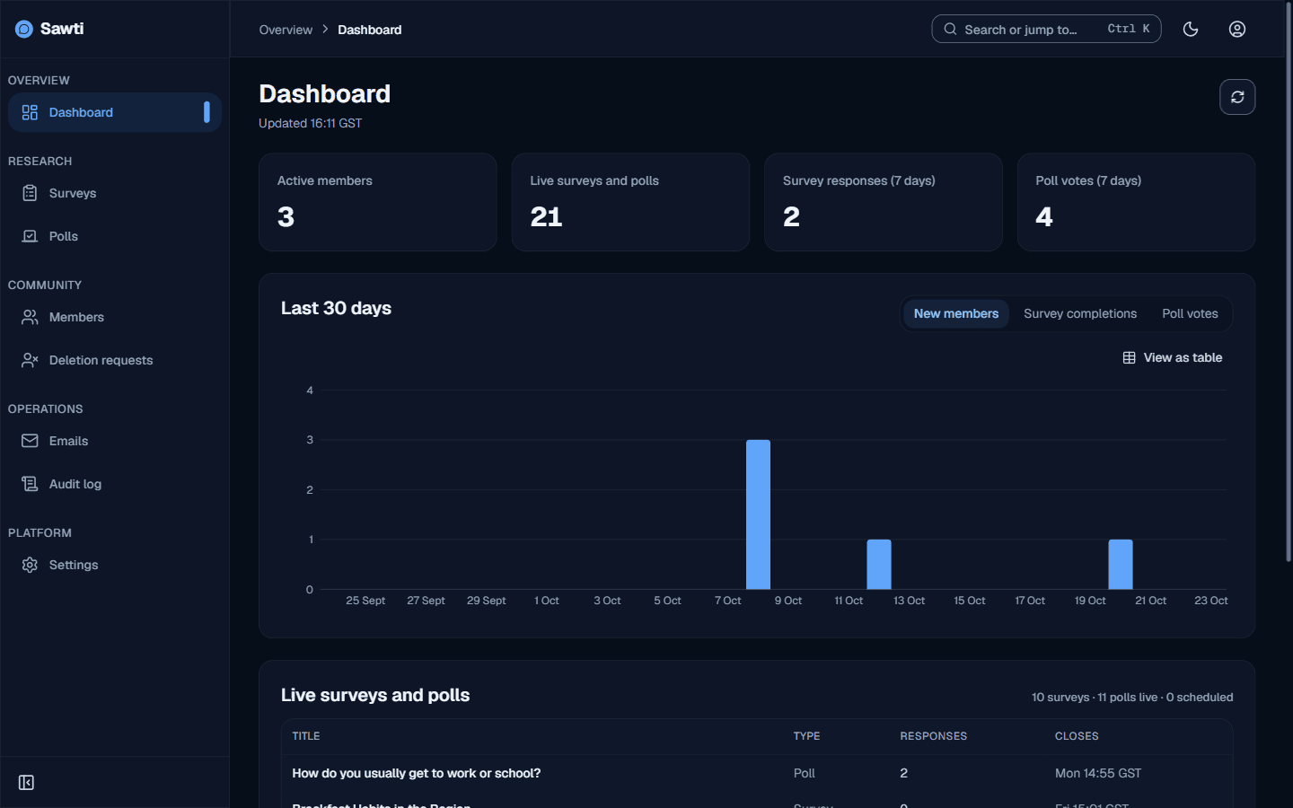
Task: Switch chart to Survey completions
Action: point(1080,313)
